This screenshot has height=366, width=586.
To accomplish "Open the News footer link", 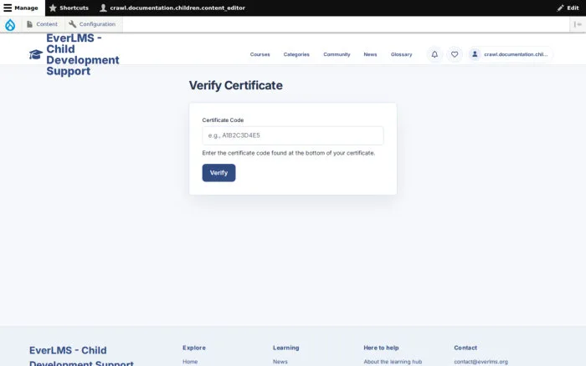I will tap(280, 362).
